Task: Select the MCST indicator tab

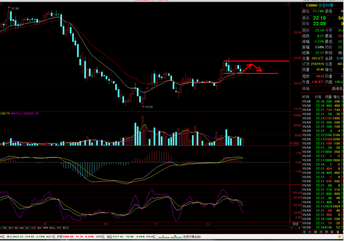Action: [66, 228]
